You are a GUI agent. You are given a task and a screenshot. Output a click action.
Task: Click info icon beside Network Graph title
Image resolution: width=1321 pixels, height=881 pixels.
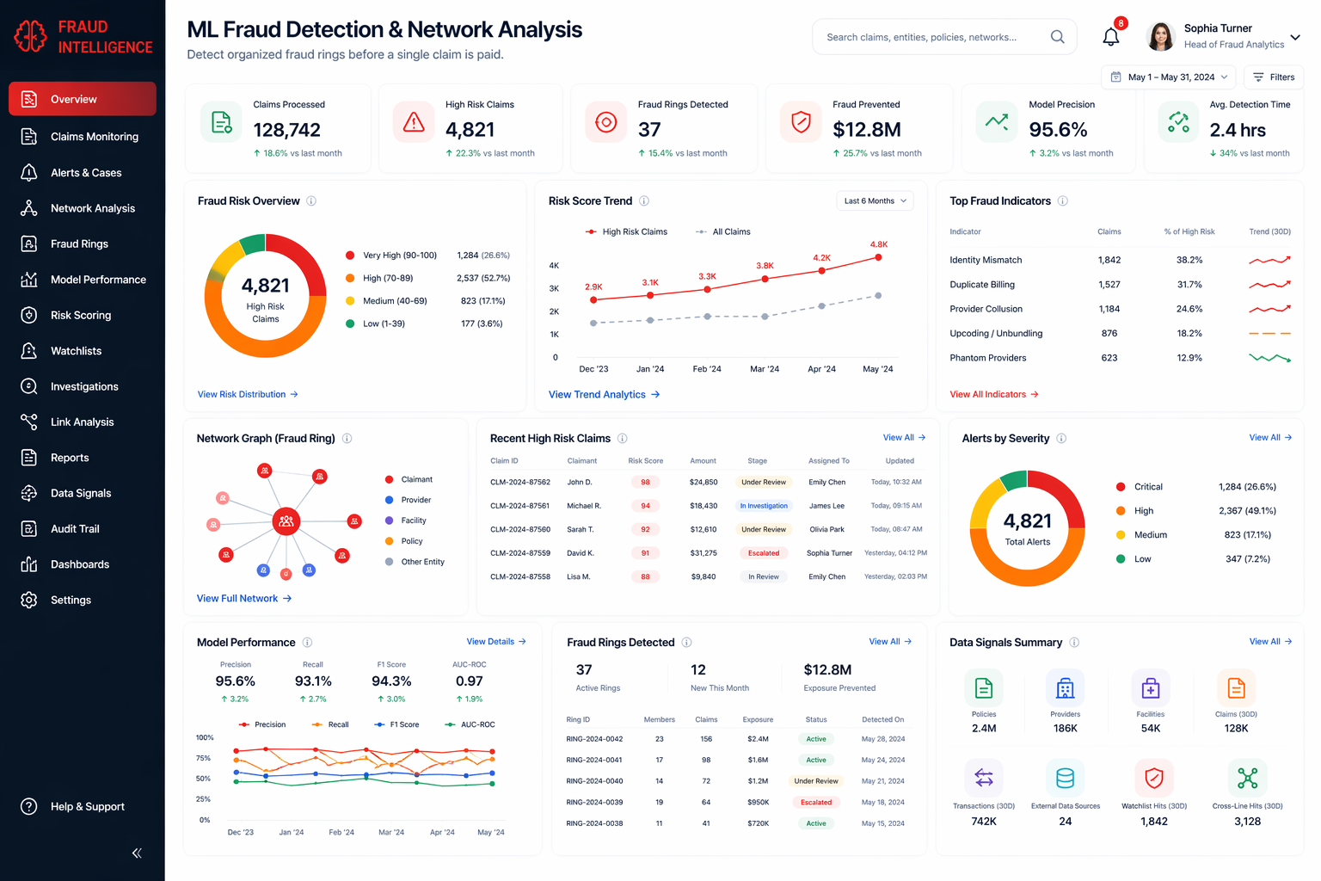(347, 439)
